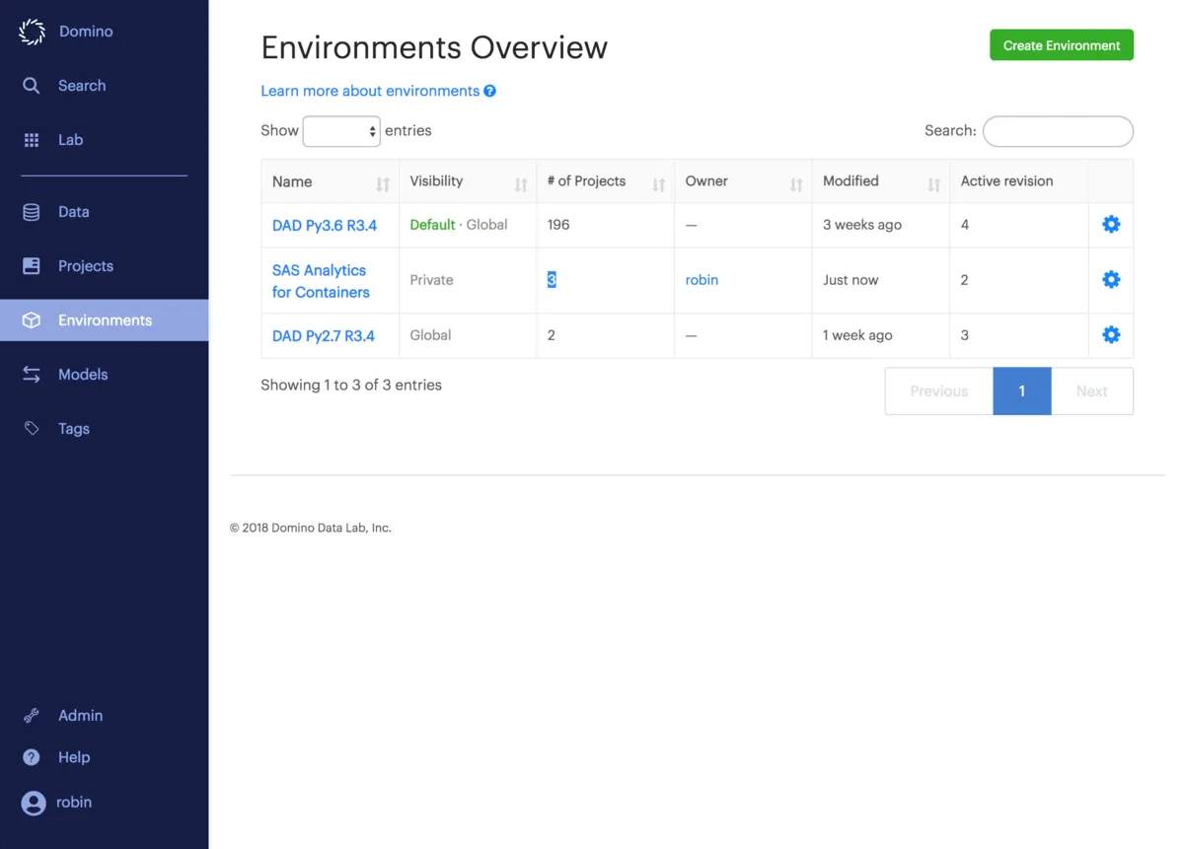This screenshot has height=849, width=1184.
Task: Click into the Search input field
Action: tap(1058, 131)
